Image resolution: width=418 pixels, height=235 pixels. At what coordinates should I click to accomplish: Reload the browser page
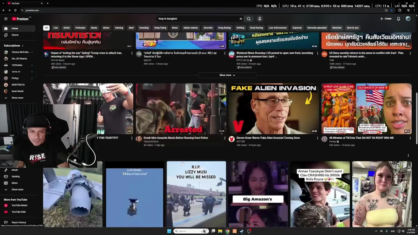tap(15, 10)
